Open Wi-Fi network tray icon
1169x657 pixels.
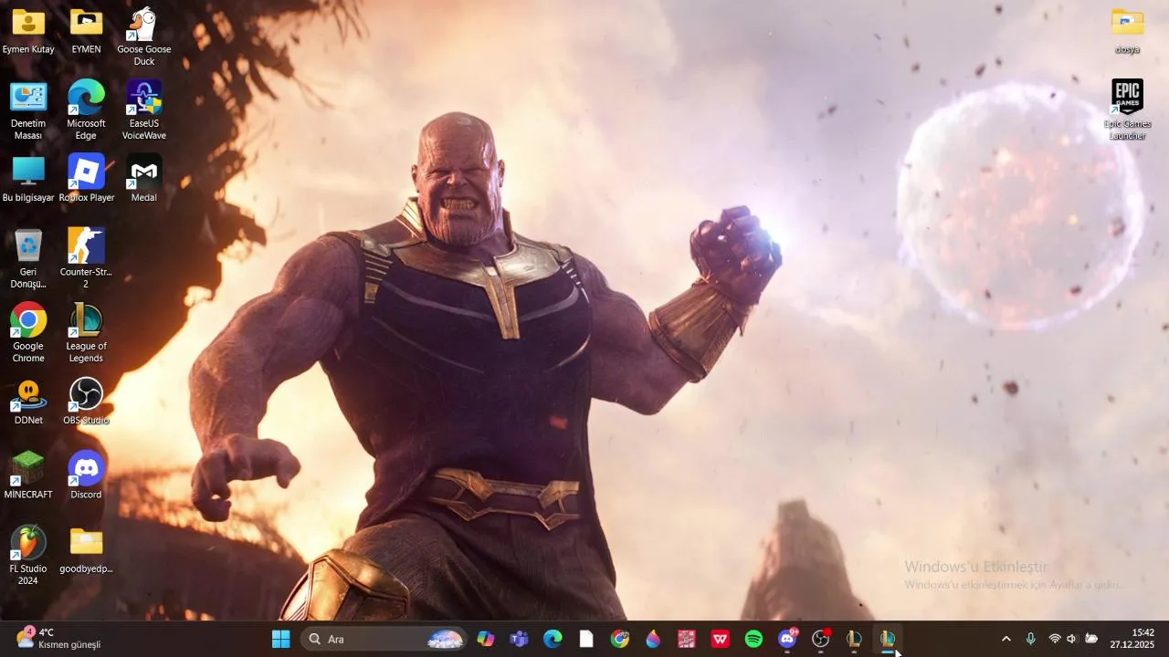point(1055,639)
